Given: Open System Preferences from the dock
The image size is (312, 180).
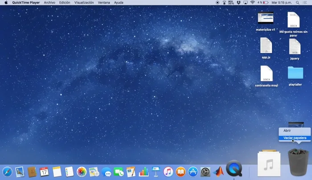Looking at the screenshot, I should tap(205, 172).
